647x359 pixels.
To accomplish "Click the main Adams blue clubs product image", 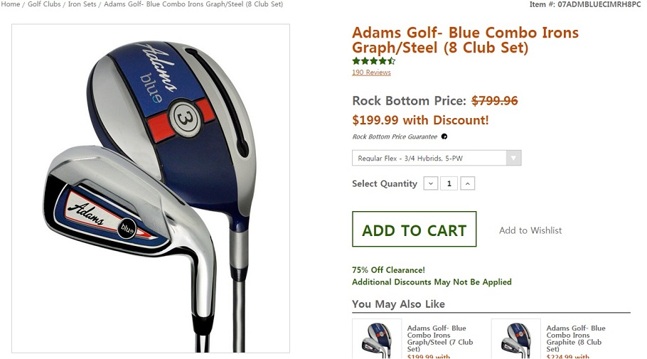I will pyautogui.click(x=151, y=188).
